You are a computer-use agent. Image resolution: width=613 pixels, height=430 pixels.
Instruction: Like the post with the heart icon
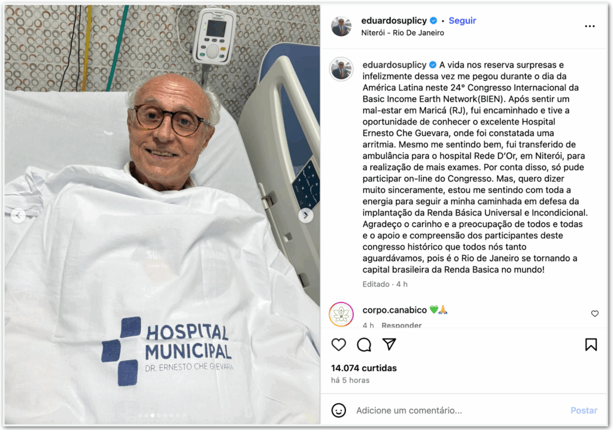click(339, 345)
